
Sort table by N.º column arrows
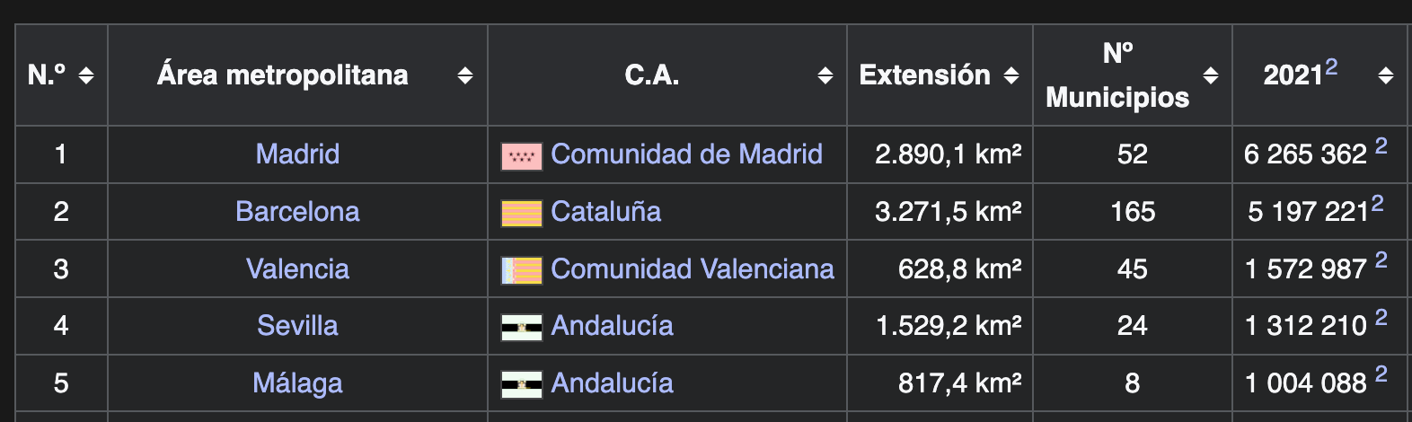click(x=86, y=75)
